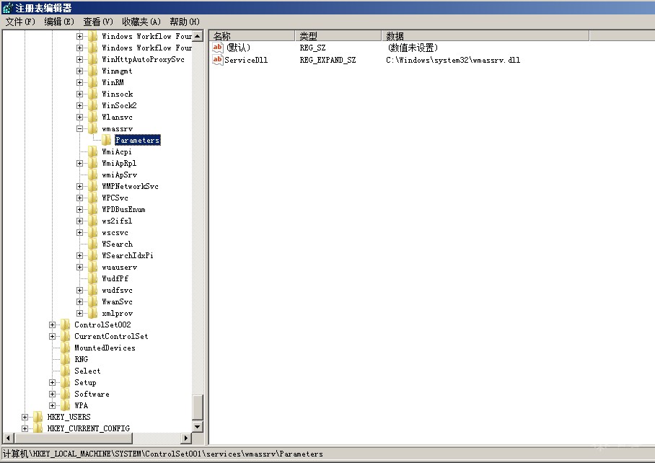
Task: Collapse the wmassrv tree node
Action: pos(79,128)
